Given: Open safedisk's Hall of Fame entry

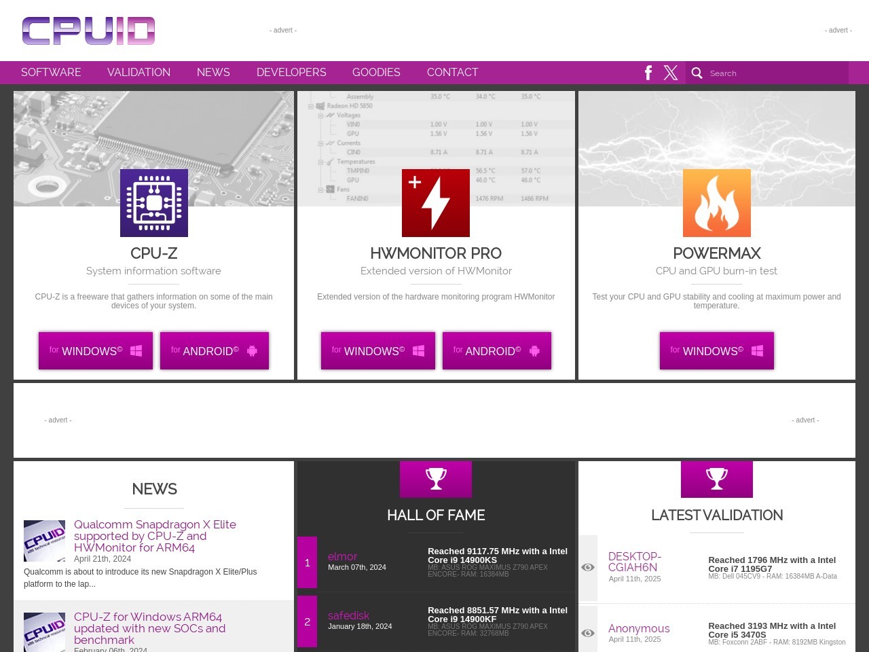Looking at the screenshot, I should click(348, 615).
